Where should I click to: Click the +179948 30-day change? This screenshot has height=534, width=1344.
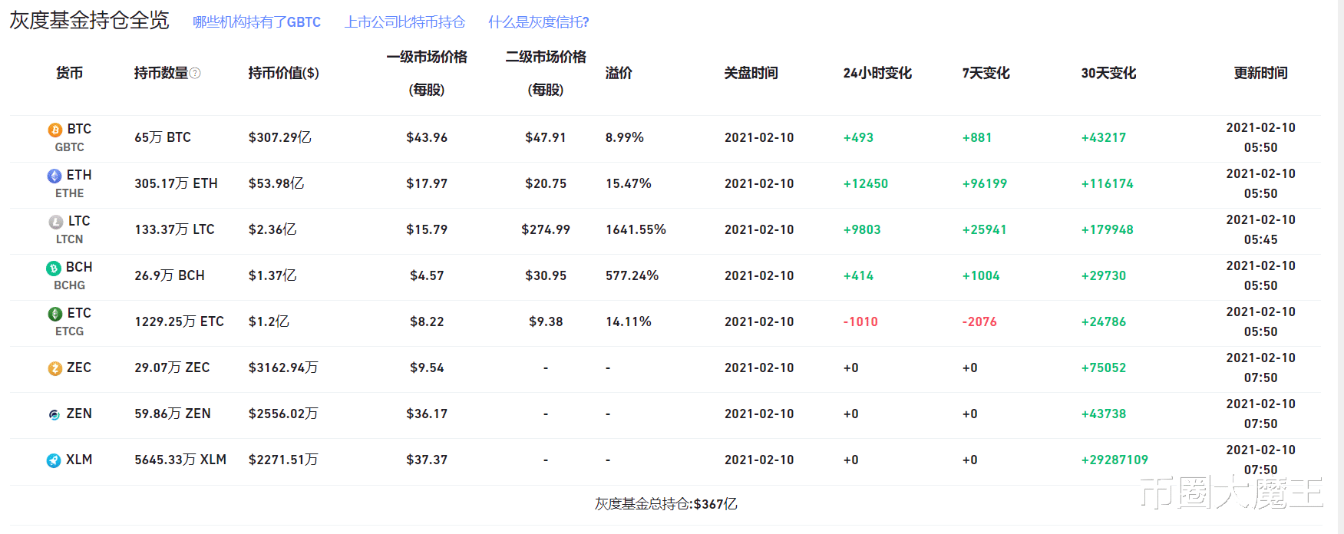(x=1108, y=229)
